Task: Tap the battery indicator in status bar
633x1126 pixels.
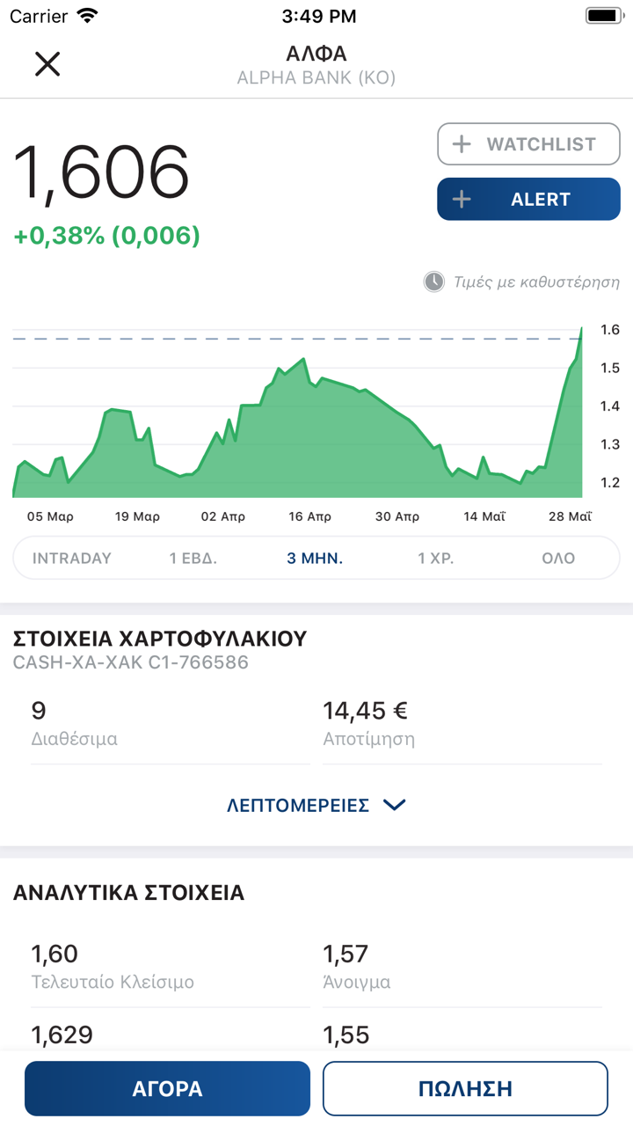Action: pyautogui.click(x=603, y=16)
